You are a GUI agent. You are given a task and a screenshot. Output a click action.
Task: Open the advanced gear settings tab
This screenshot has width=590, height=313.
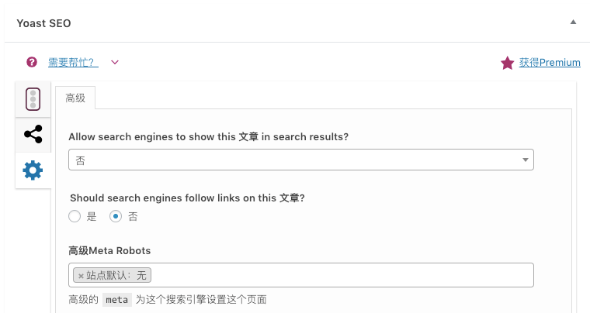(33, 170)
